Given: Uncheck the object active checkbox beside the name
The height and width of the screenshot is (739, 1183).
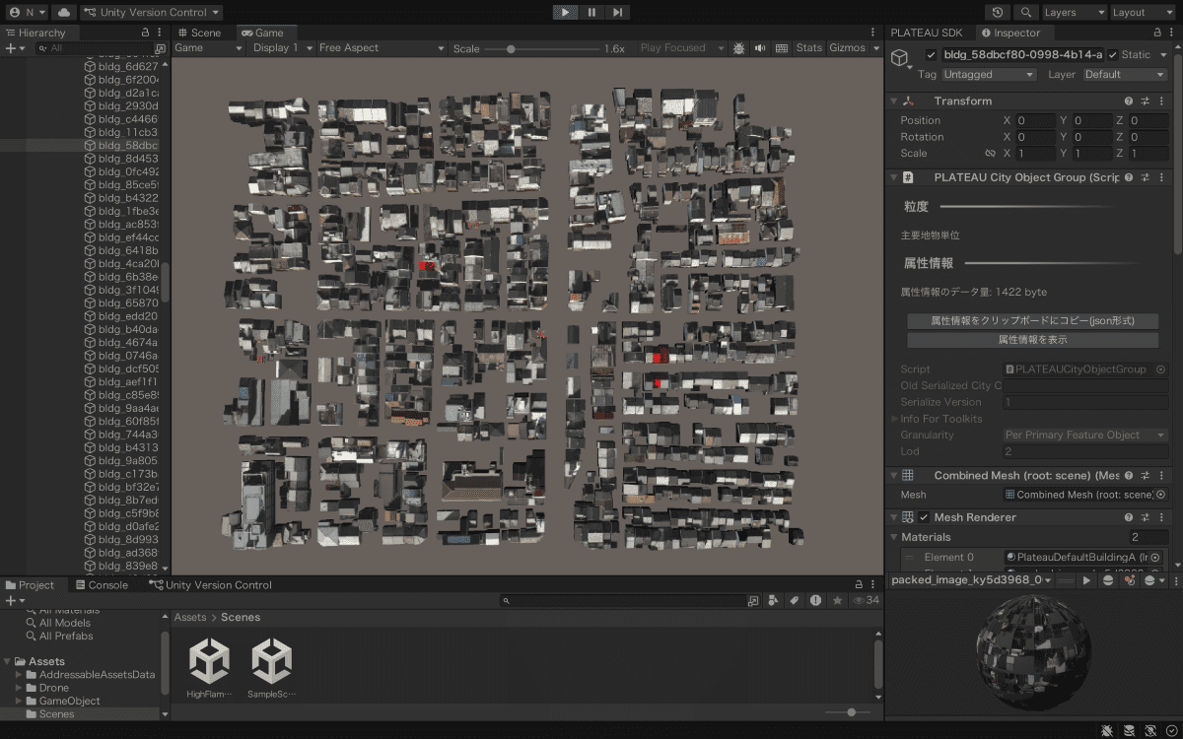Looking at the screenshot, I should (931, 55).
